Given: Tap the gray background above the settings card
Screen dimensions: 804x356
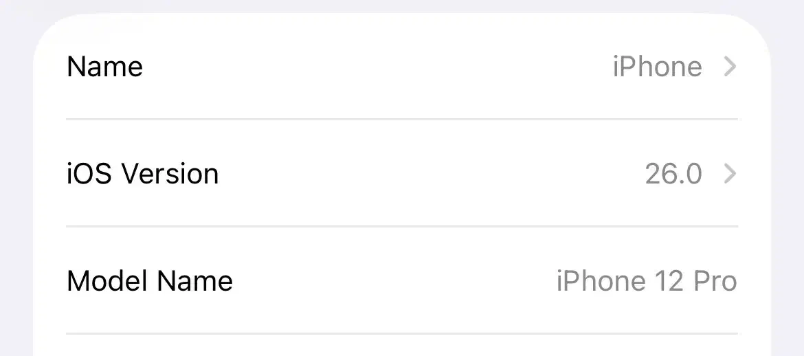Looking at the screenshot, I should [x=402, y=5].
